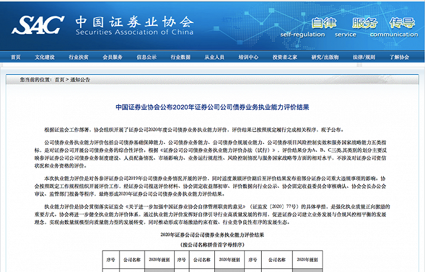Select 研究/出版物 in the navigation bar
Viewport: 425px width, 272px height.
coord(325,57)
